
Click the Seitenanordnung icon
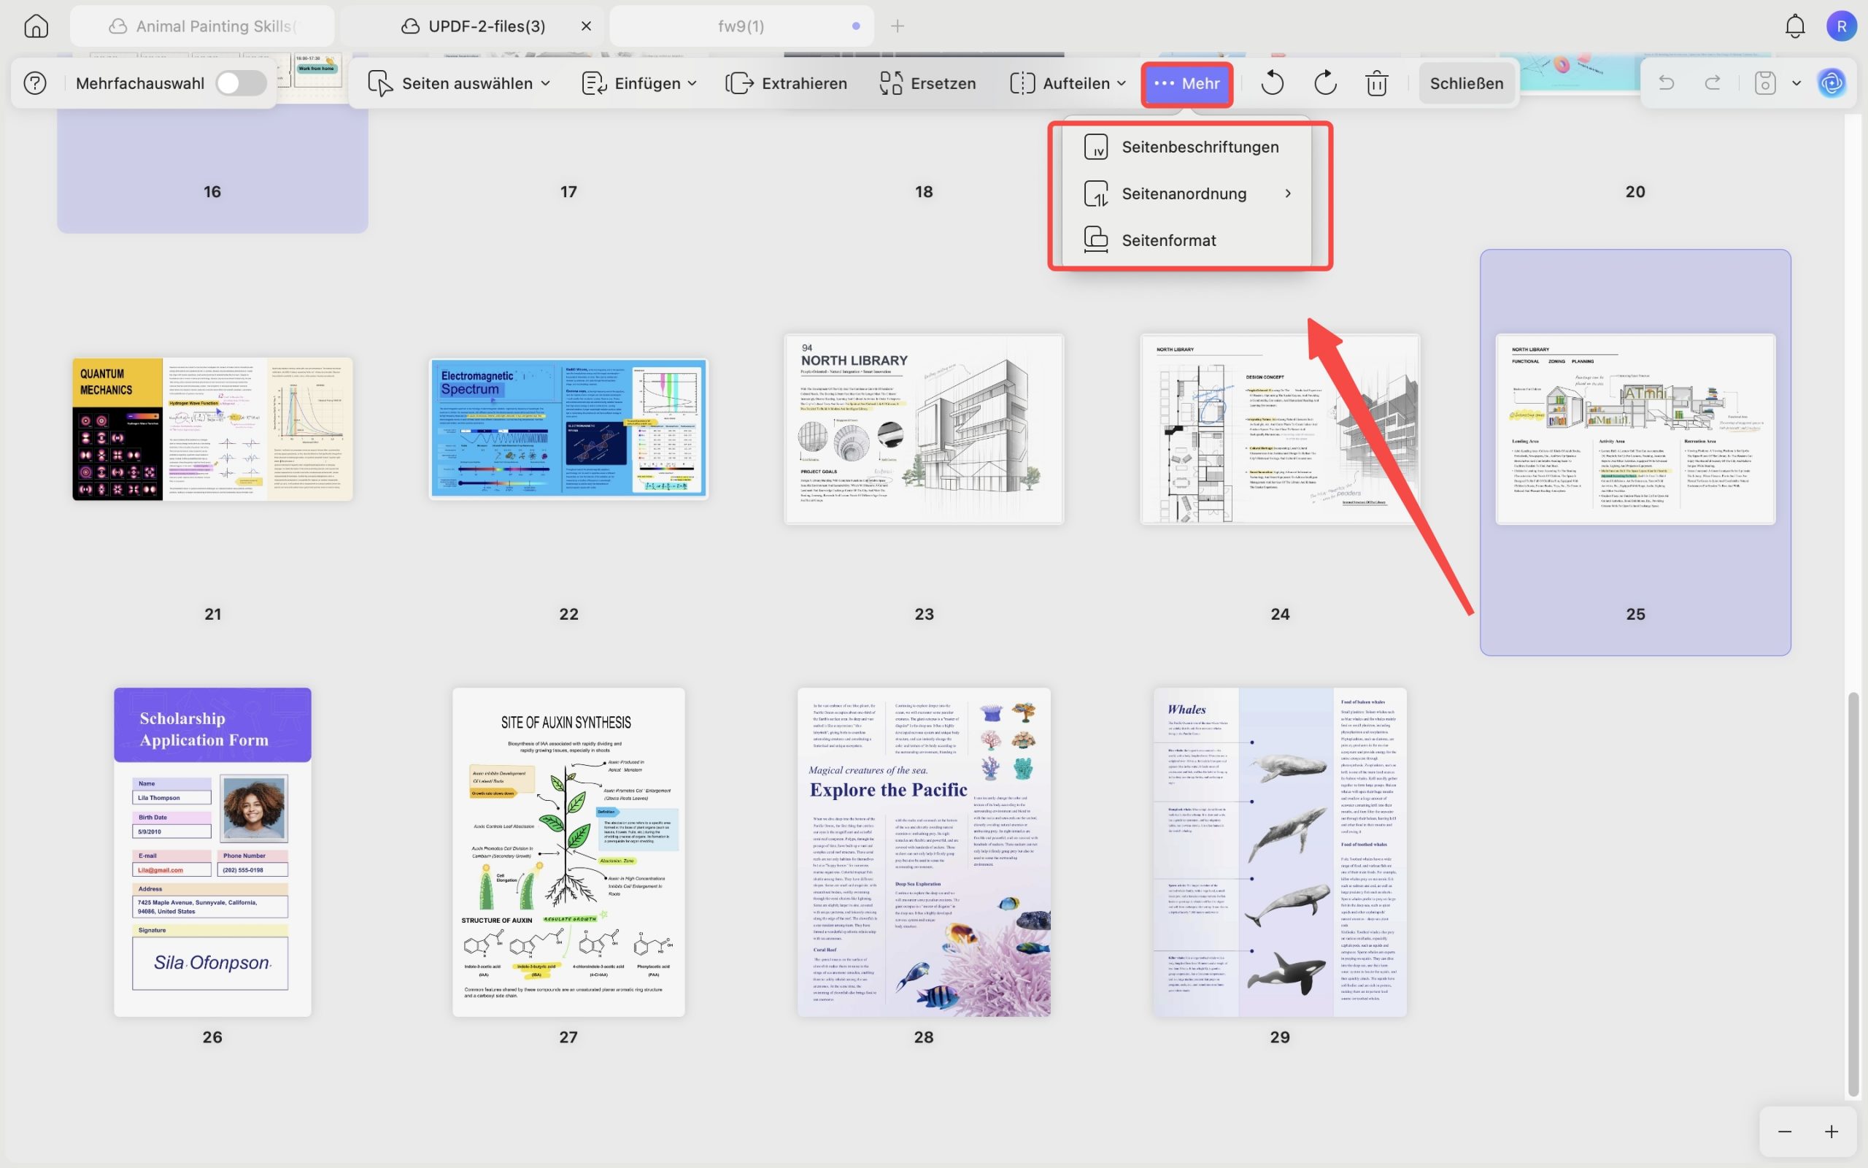[x=1095, y=194]
